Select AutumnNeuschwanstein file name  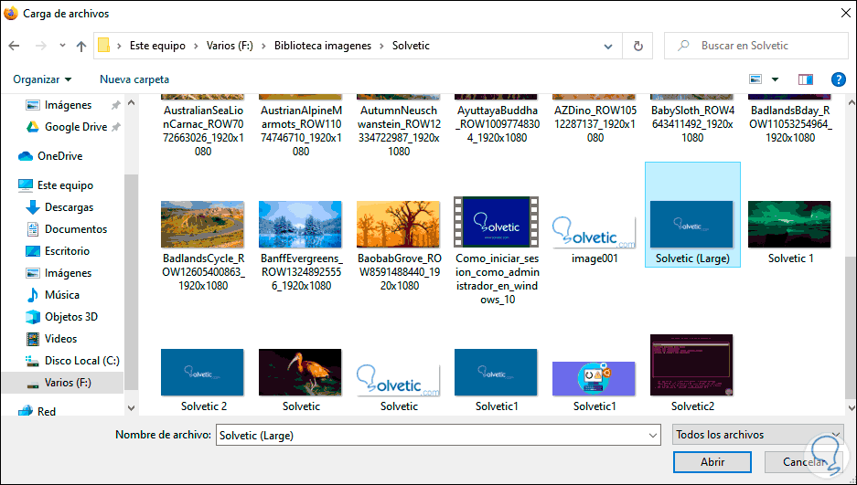tap(399, 131)
